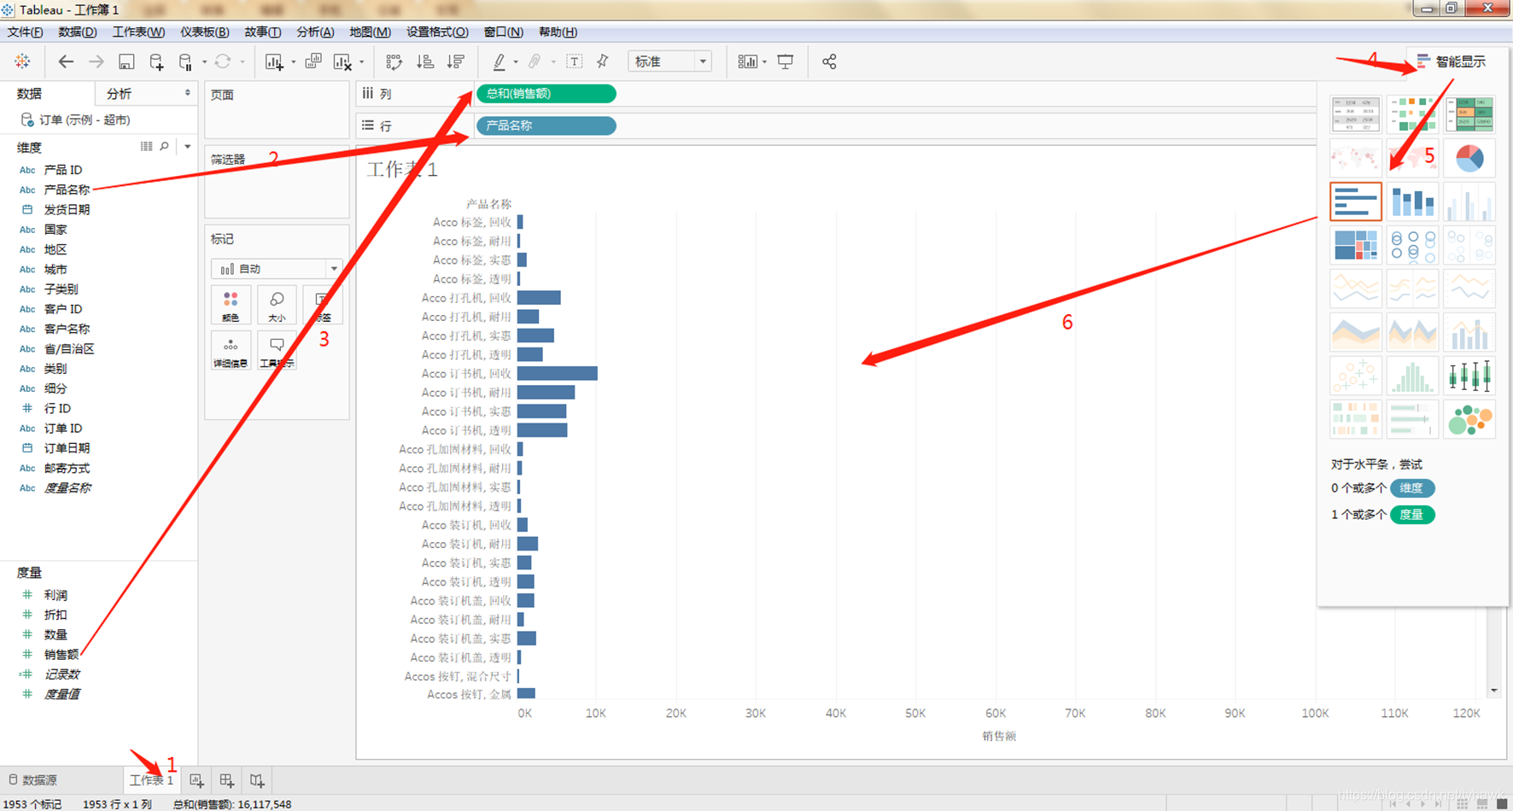Save workbook with the disk icon
The width and height of the screenshot is (1513, 811).
(x=126, y=61)
